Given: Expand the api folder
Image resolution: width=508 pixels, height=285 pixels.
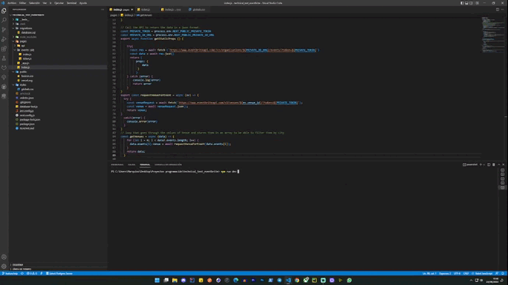Looking at the screenshot, I should (x=23, y=46).
